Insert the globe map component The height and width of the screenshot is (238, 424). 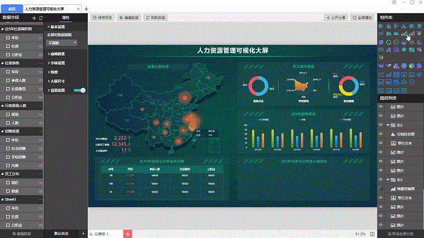404,66
